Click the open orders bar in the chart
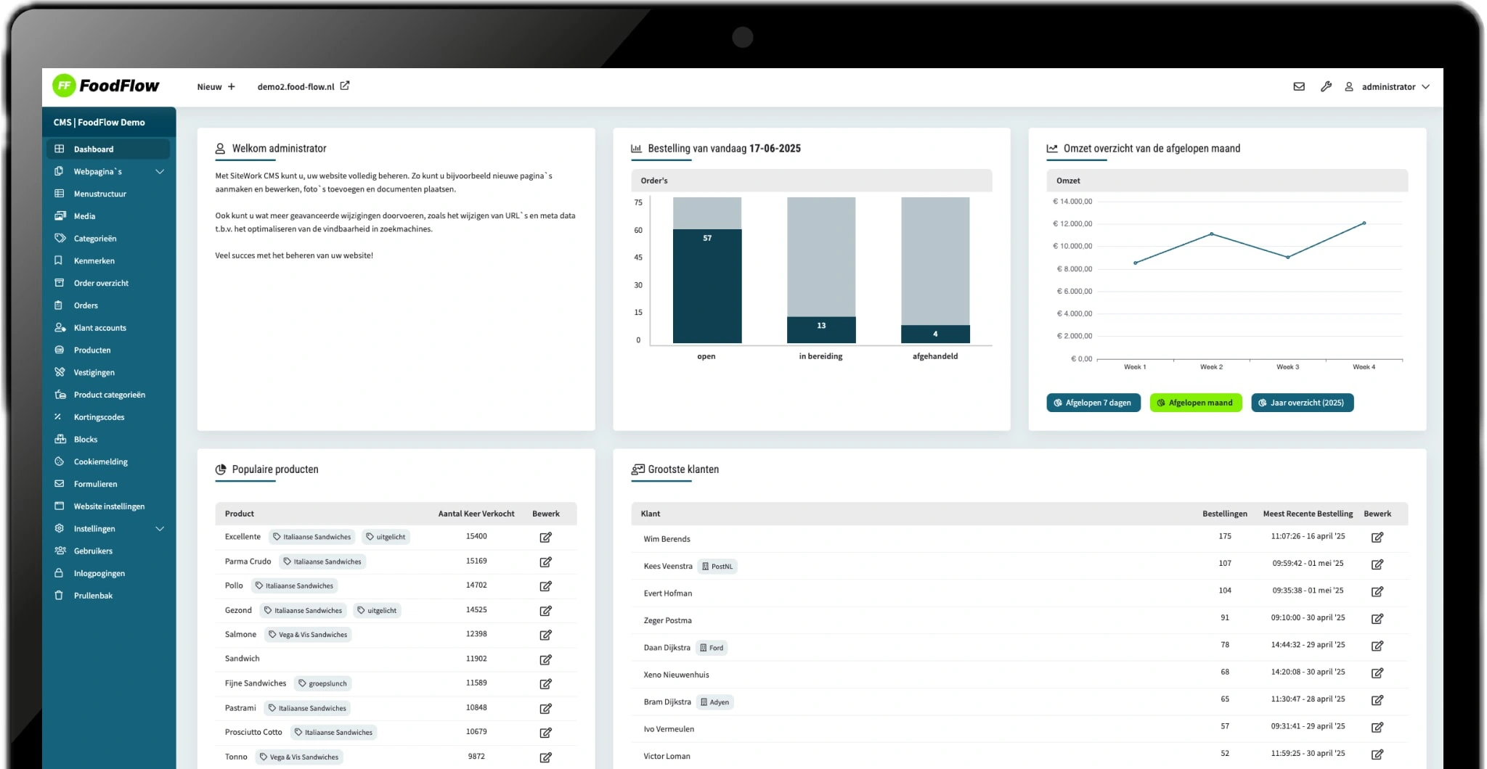This screenshot has height=769, width=1487. tap(706, 283)
